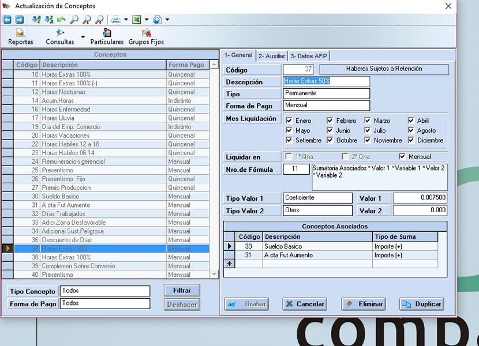The image size is (479, 346).
Task: Open Consultas from the toolbar
Action: tap(60, 37)
